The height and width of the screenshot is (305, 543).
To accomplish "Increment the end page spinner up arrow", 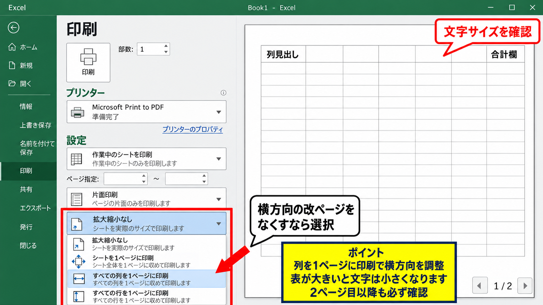I will 204,176.
